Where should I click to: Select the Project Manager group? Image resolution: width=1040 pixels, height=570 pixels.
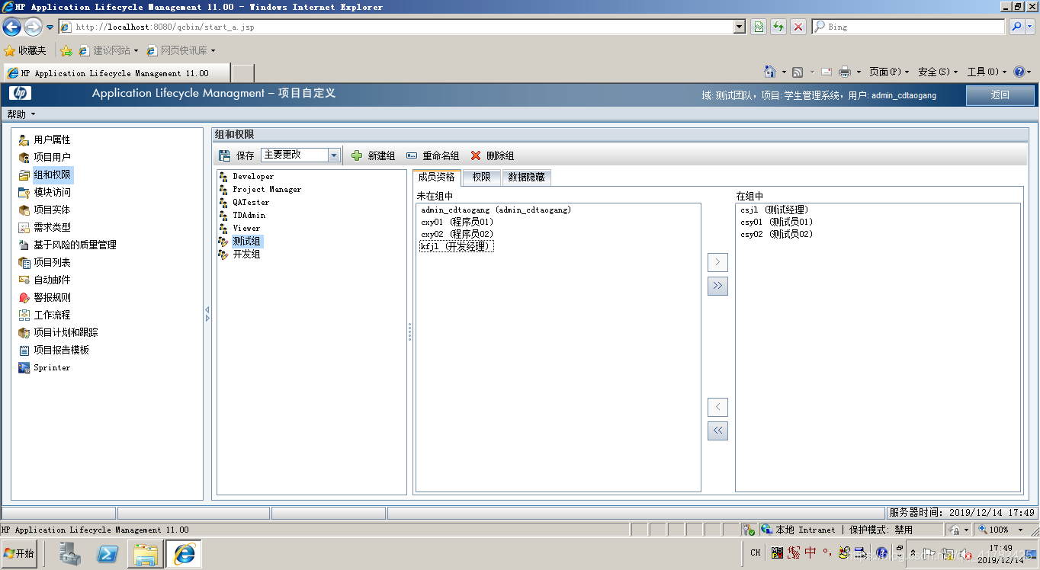[x=267, y=189]
